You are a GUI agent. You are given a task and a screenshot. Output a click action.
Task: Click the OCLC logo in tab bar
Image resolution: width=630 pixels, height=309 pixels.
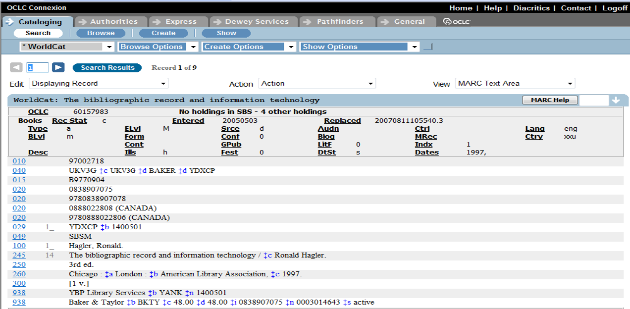tap(456, 22)
